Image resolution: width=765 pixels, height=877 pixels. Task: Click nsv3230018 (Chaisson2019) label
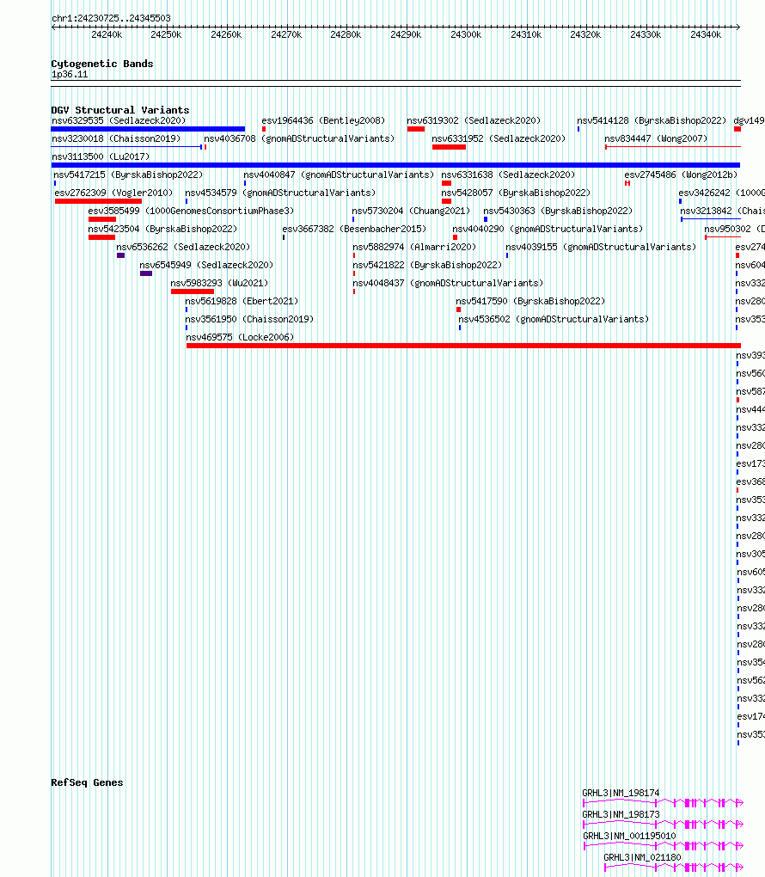click(x=116, y=138)
